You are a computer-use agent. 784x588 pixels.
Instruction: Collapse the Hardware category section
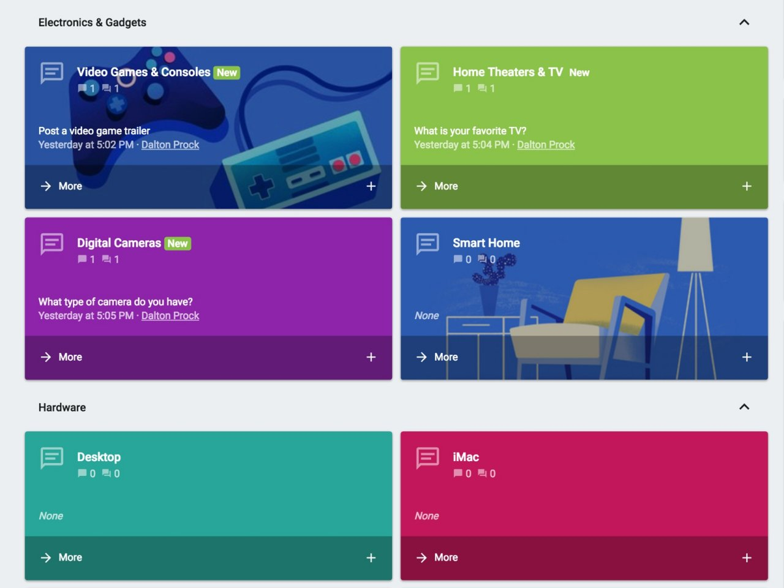[744, 407]
